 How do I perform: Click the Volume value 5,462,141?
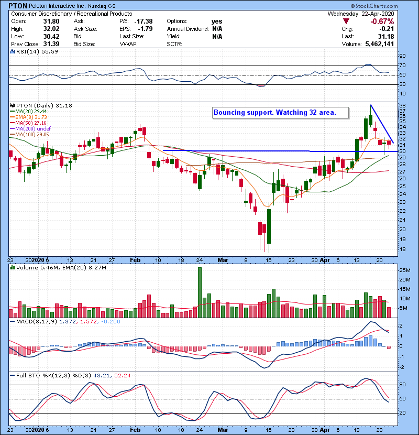[380, 44]
